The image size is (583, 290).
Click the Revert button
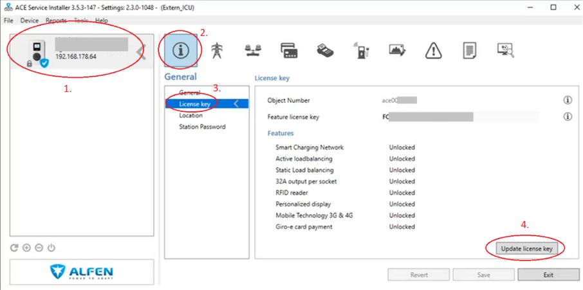click(x=419, y=275)
